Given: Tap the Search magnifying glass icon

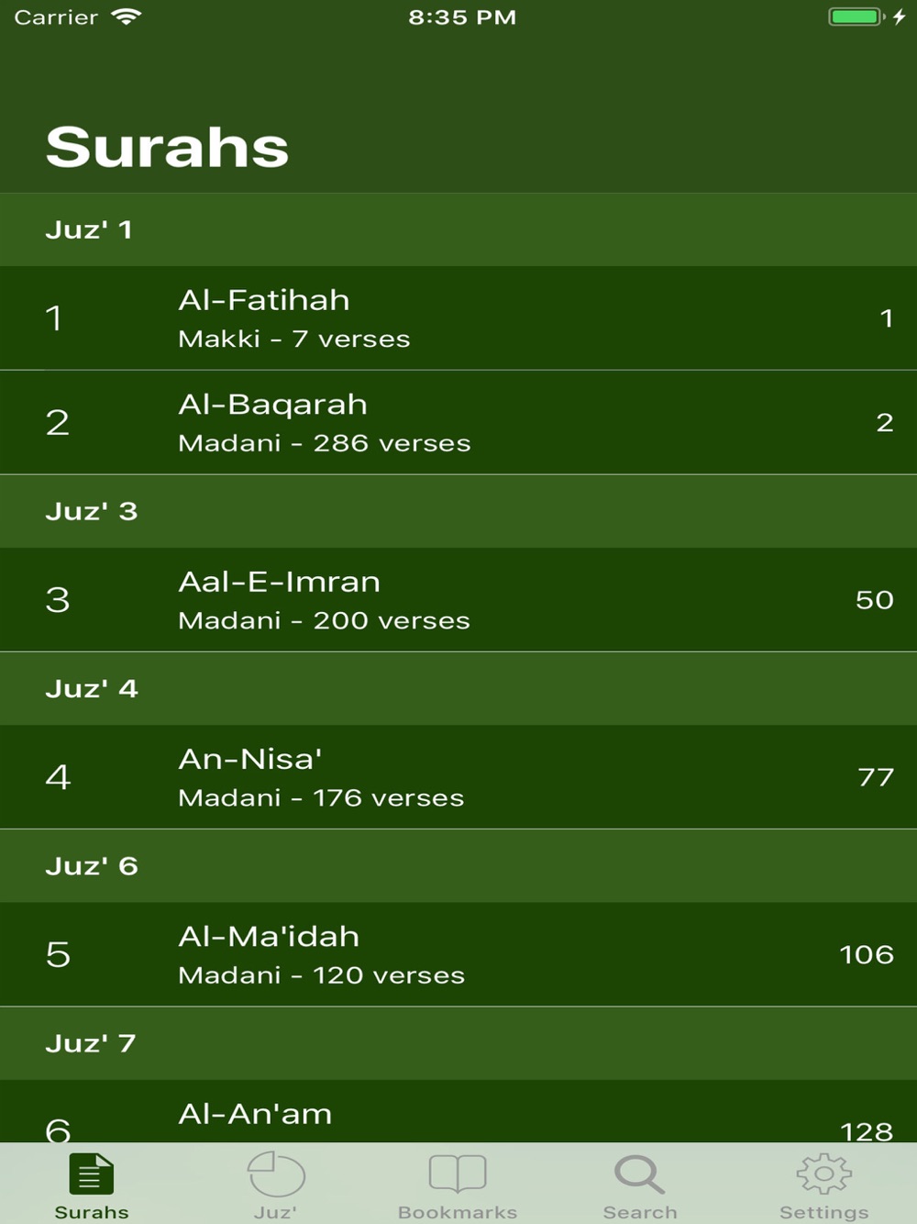Looking at the screenshot, I should point(639,1174).
